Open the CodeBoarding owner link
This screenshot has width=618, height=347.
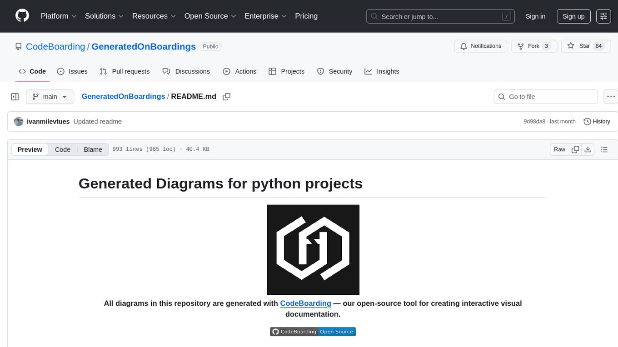[55, 46]
